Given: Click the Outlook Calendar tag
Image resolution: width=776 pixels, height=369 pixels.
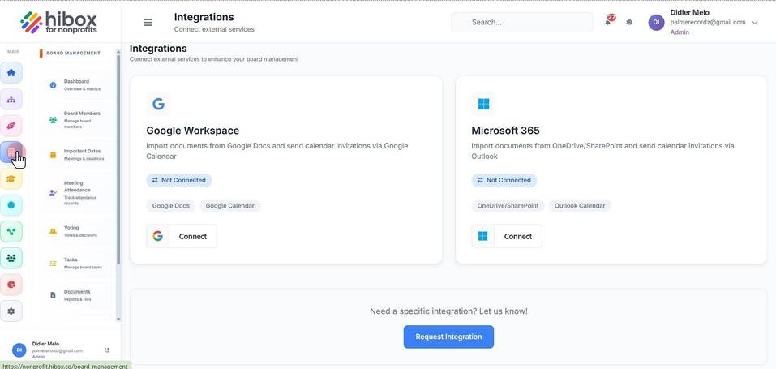Looking at the screenshot, I should (x=580, y=205).
